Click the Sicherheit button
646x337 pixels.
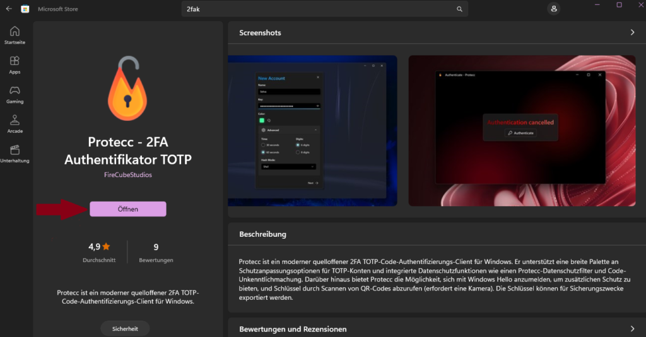126,329
